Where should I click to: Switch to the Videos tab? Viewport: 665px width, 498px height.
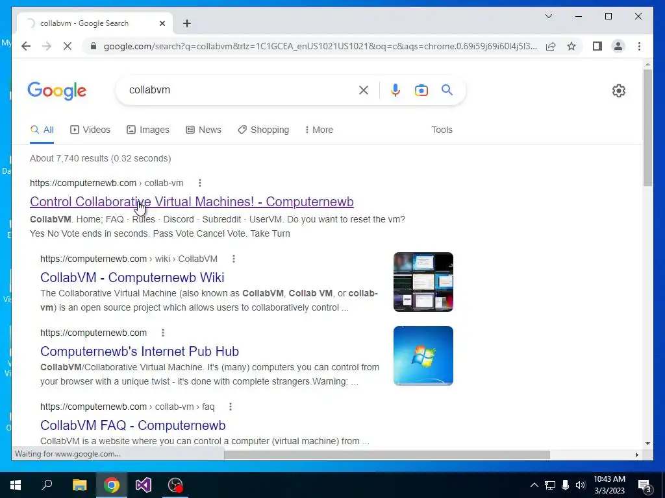point(90,130)
